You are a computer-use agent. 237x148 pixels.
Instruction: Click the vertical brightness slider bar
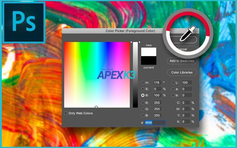tap(135, 75)
